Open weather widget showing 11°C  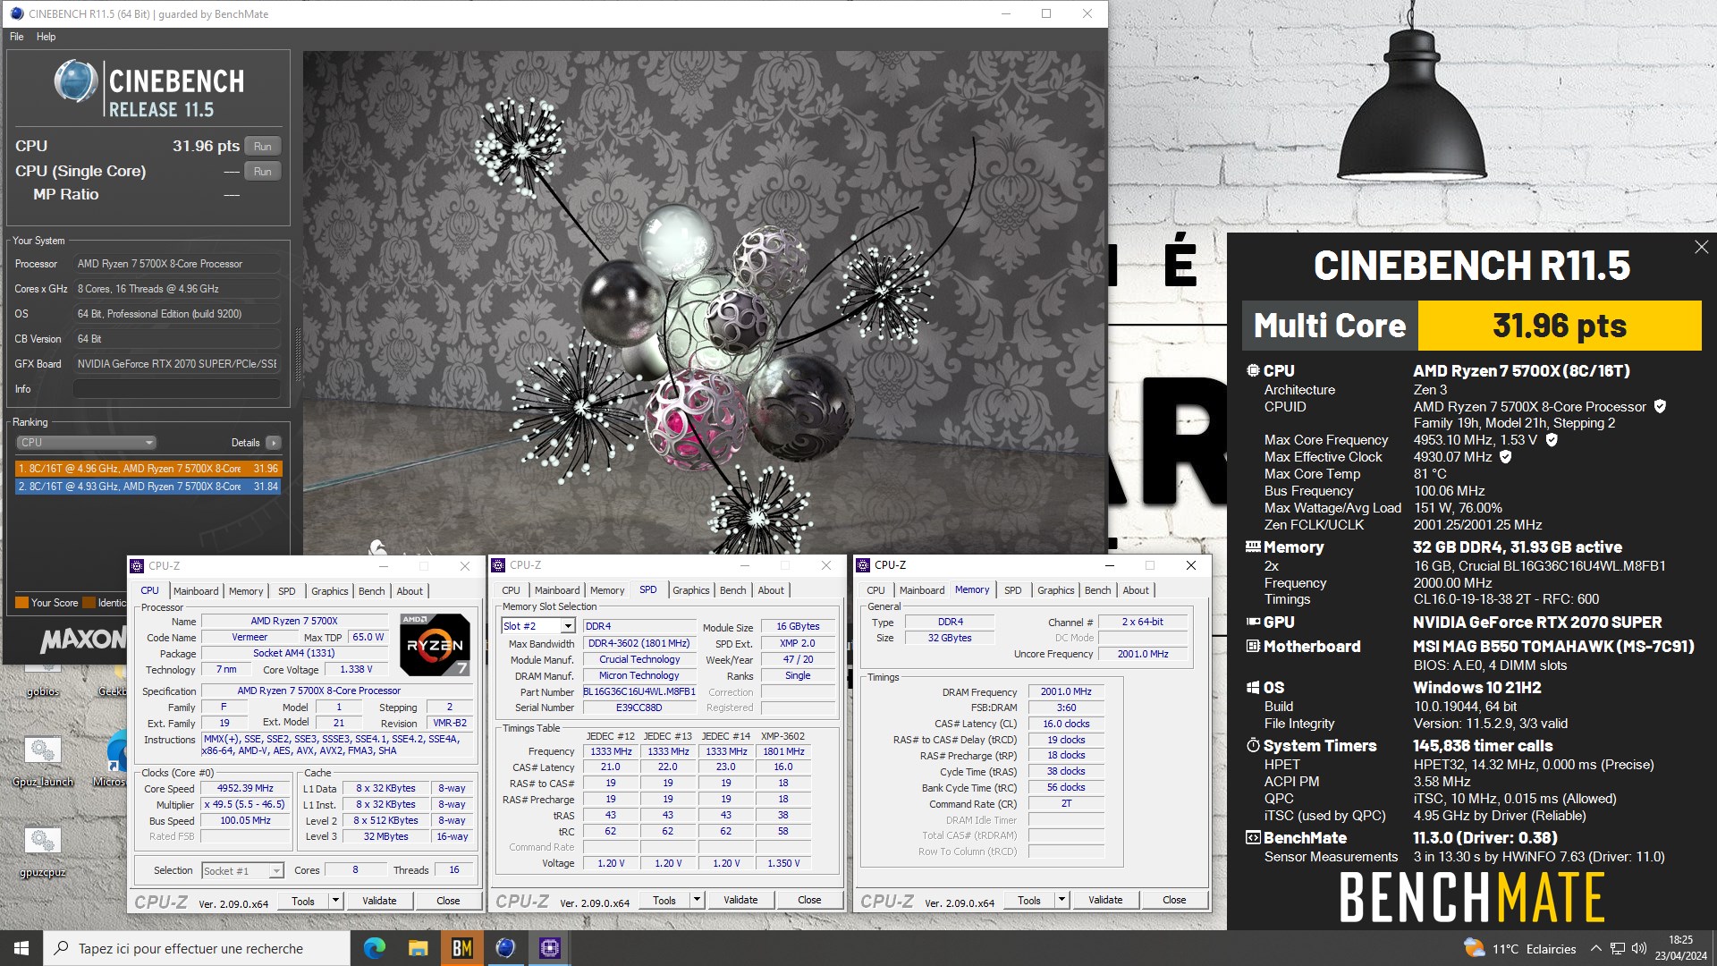[x=1519, y=948]
